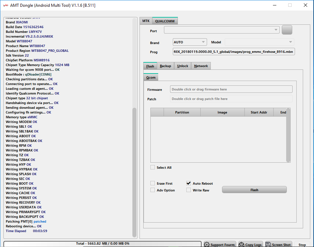Uncheck the Auto Reboot option
Screen dimensions: 314x247
[x=188, y=183]
